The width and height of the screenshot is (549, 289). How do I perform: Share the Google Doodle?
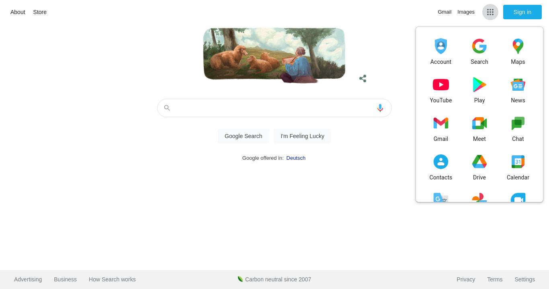tap(363, 79)
